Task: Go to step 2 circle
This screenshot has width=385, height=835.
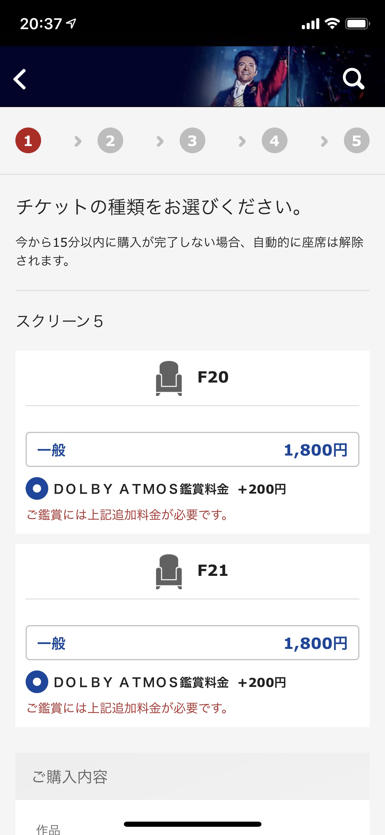Action: pos(110,141)
